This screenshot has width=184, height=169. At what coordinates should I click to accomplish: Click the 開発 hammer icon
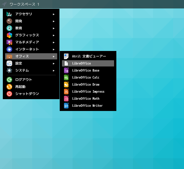pyautogui.click(x=9, y=21)
